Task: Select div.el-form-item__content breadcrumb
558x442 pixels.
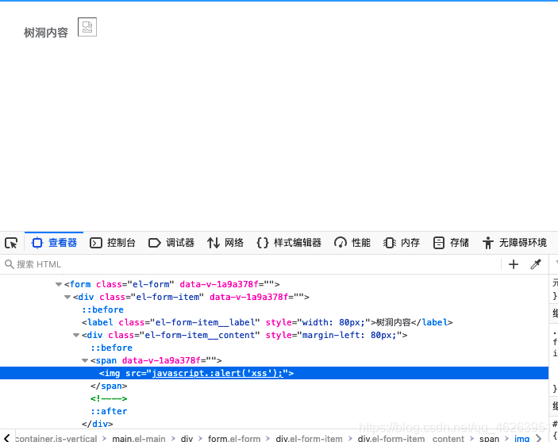Action: click(411, 439)
